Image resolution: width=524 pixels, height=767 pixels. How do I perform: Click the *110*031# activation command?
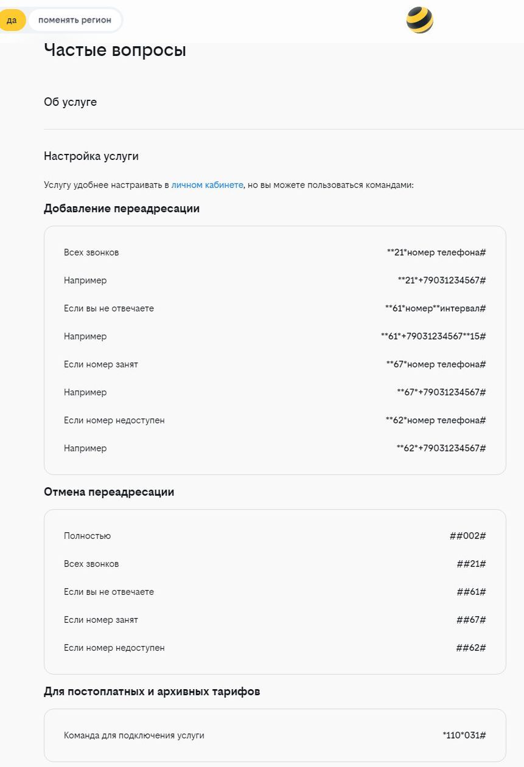(464, 735)
